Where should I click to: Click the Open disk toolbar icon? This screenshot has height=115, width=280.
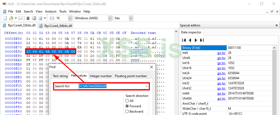(x=34, y=18)
